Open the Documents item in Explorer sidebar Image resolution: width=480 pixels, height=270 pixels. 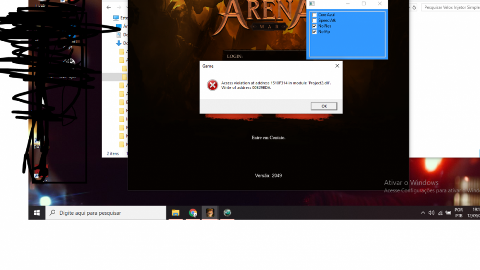click(x=122, y=35)
